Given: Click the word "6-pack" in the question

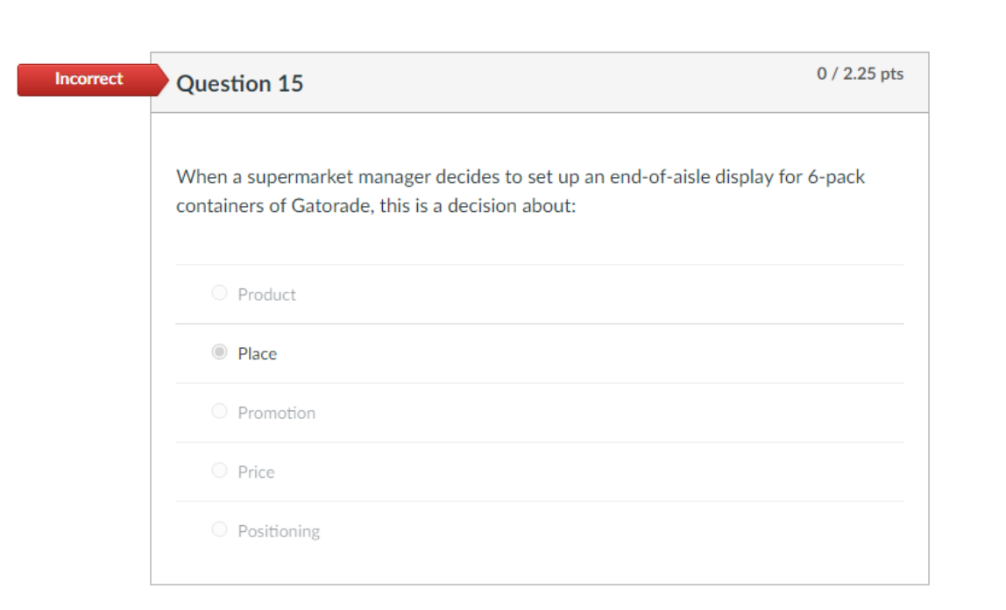Looking at the screenshot, I should click(835, 177).
